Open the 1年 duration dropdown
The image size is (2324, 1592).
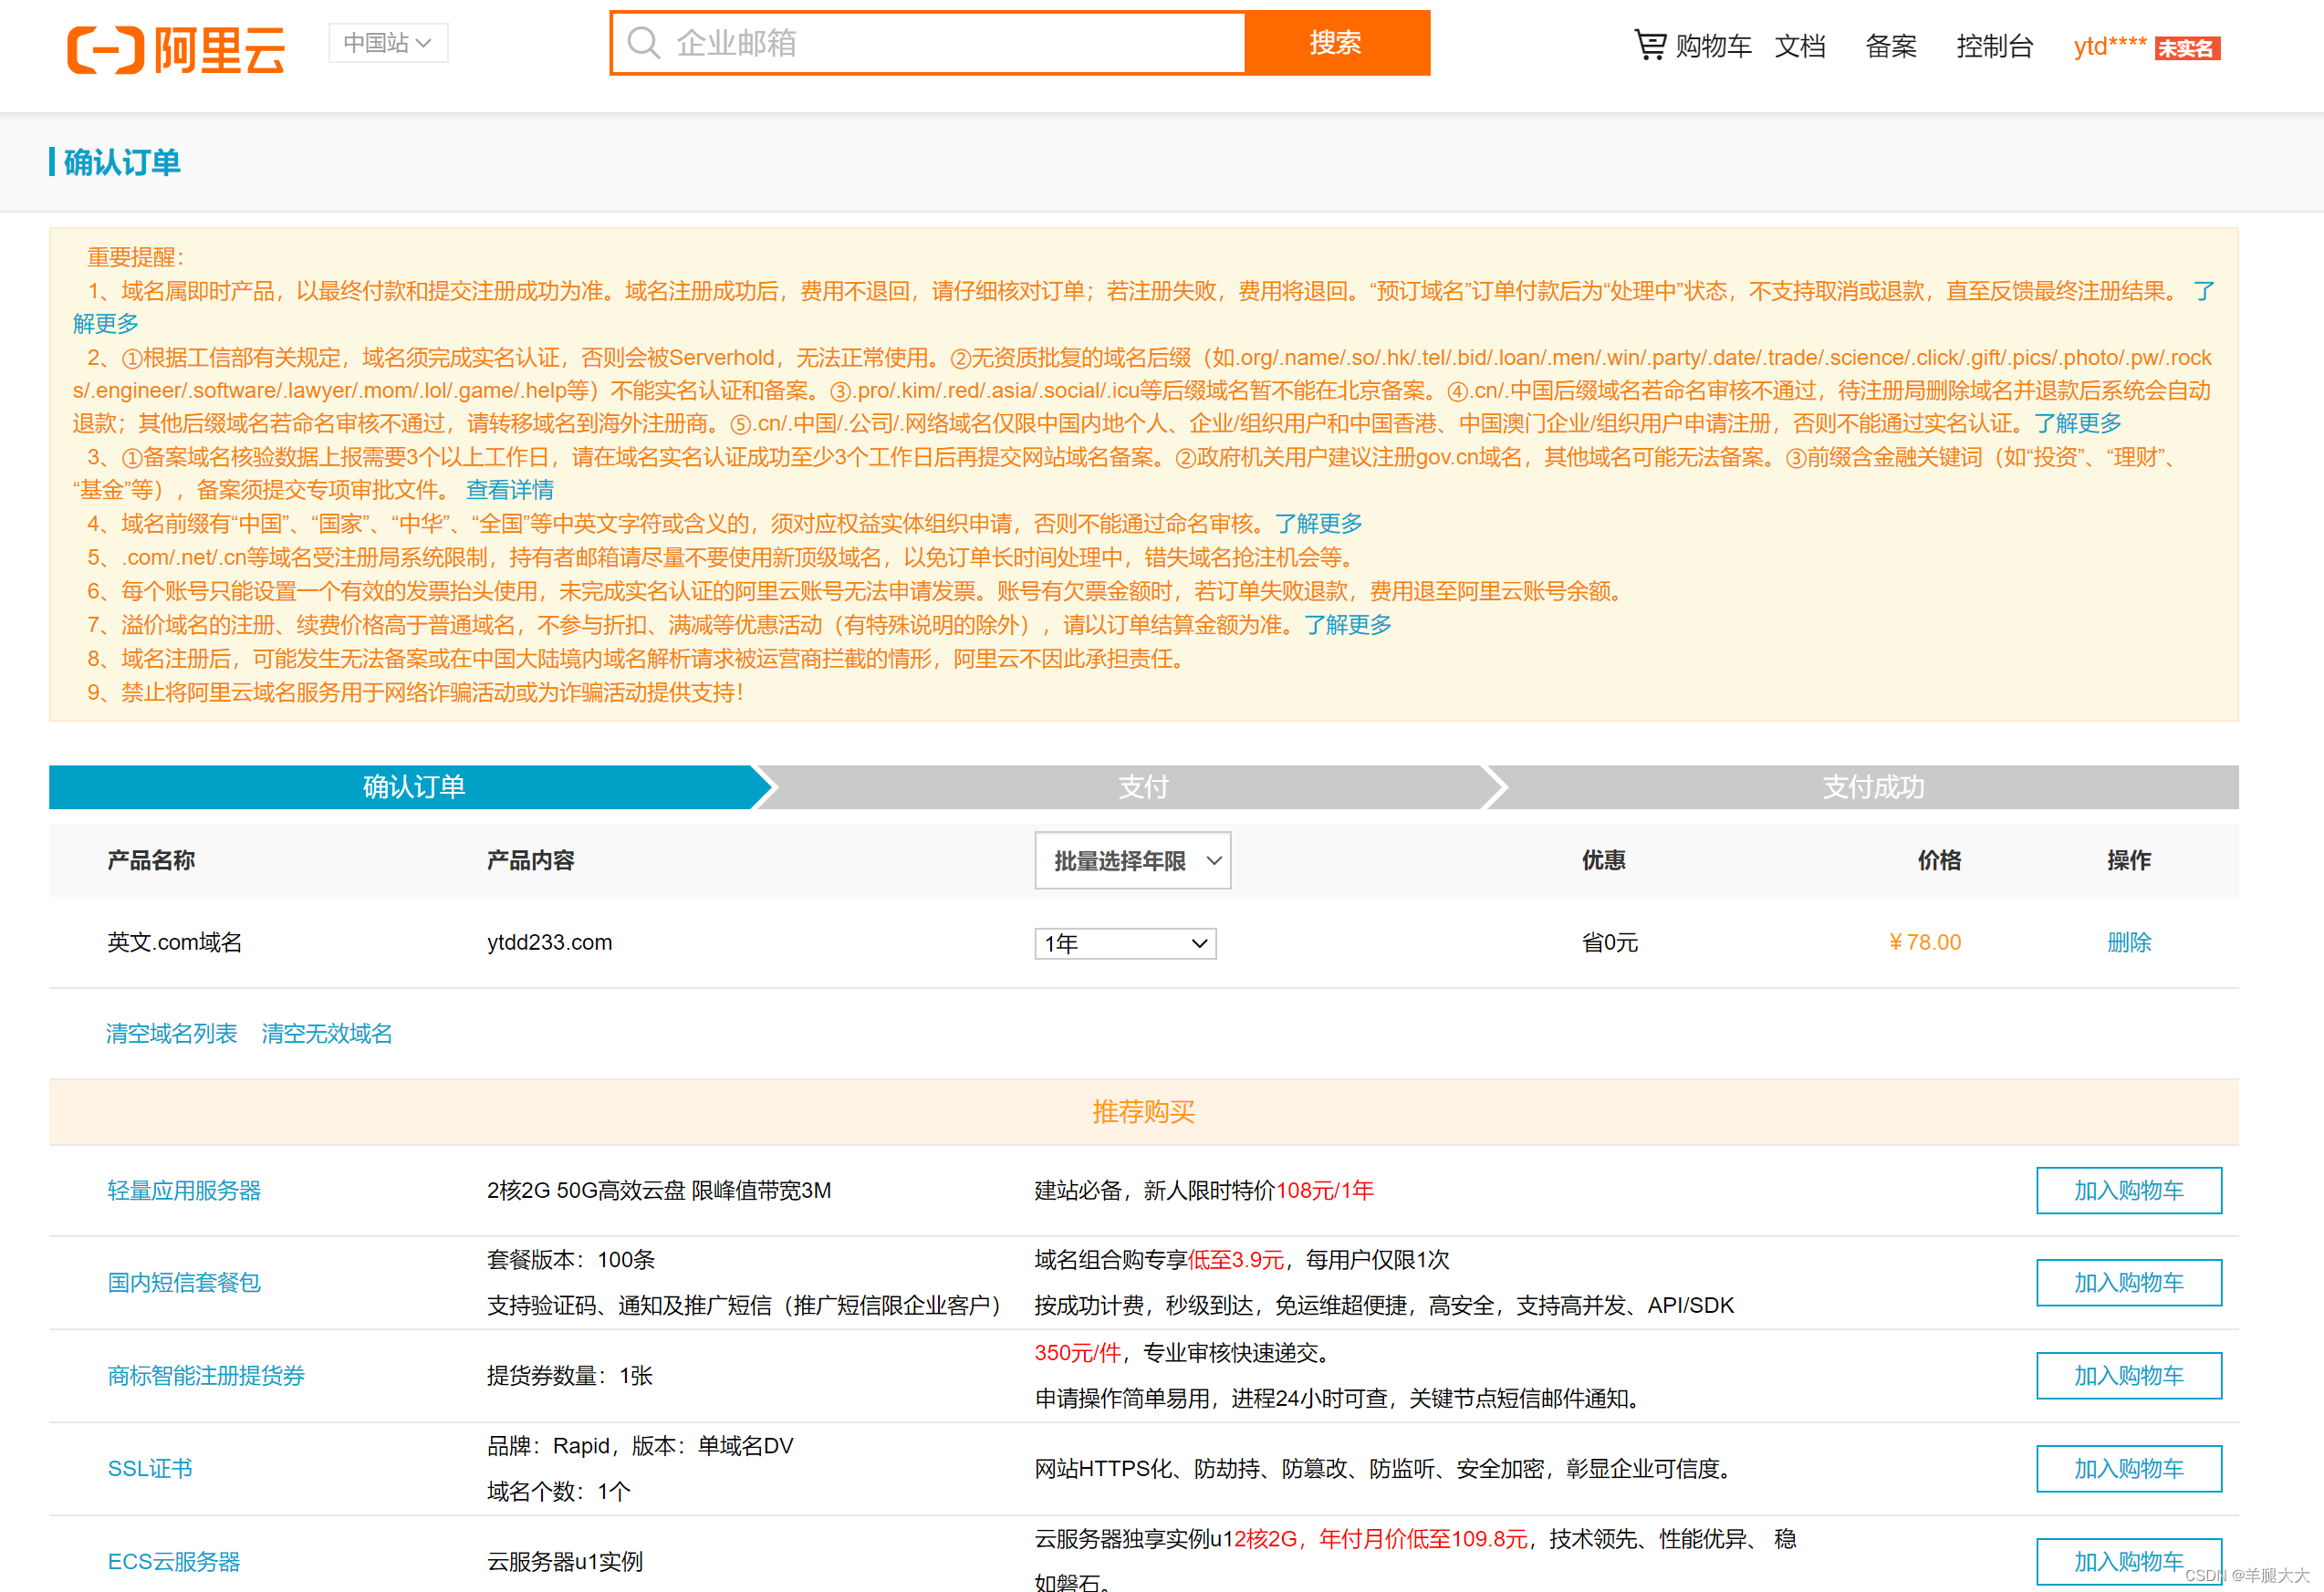point(1125,943)
